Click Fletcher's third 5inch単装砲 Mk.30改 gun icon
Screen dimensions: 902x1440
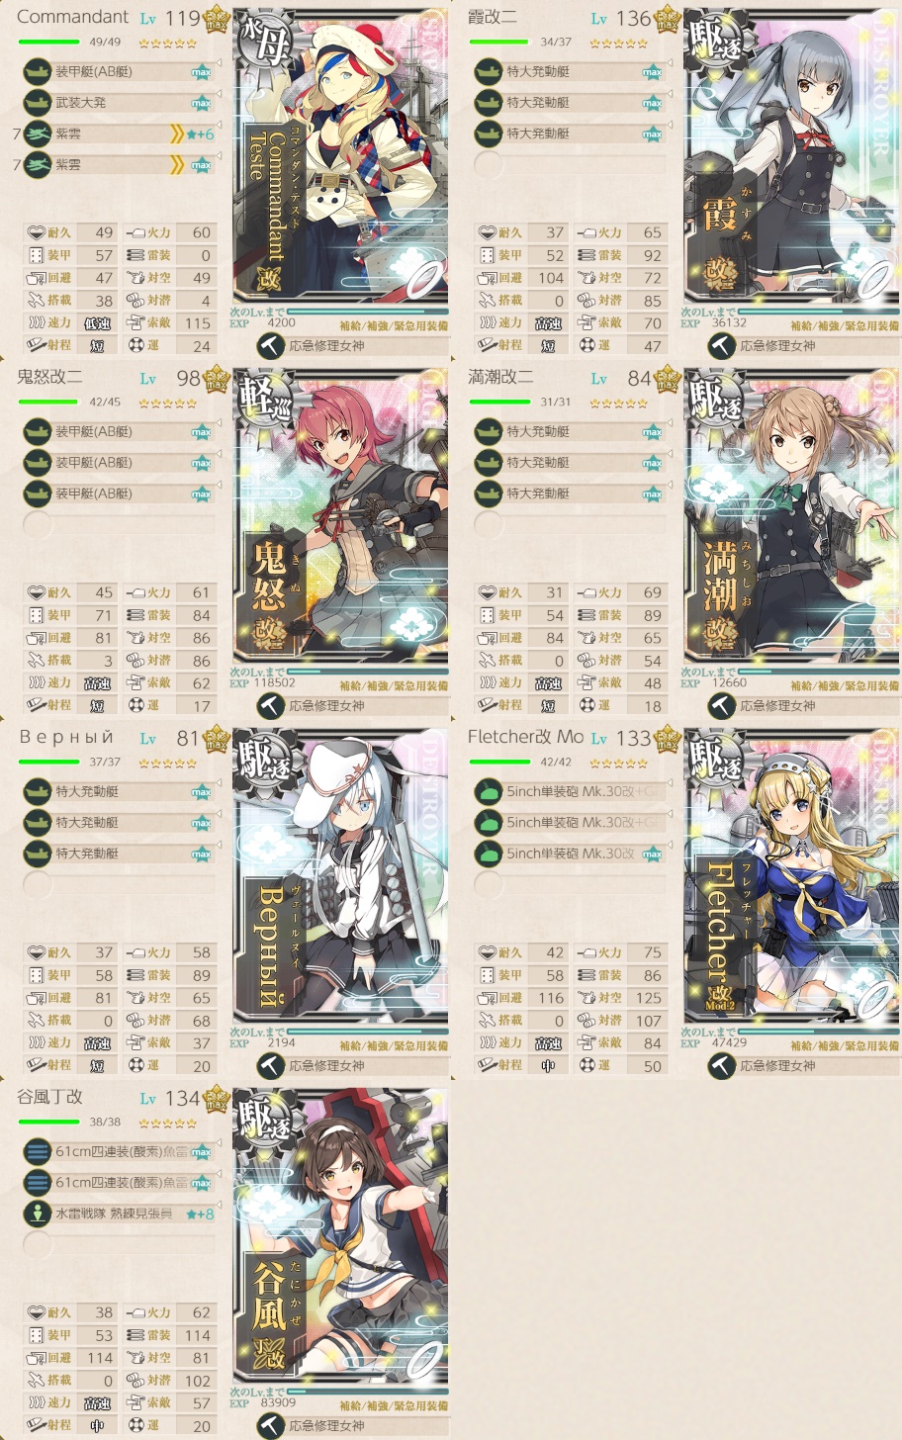[x=489, y=854]
